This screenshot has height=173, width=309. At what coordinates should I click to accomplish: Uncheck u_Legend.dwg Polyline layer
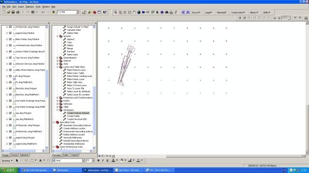11,33
